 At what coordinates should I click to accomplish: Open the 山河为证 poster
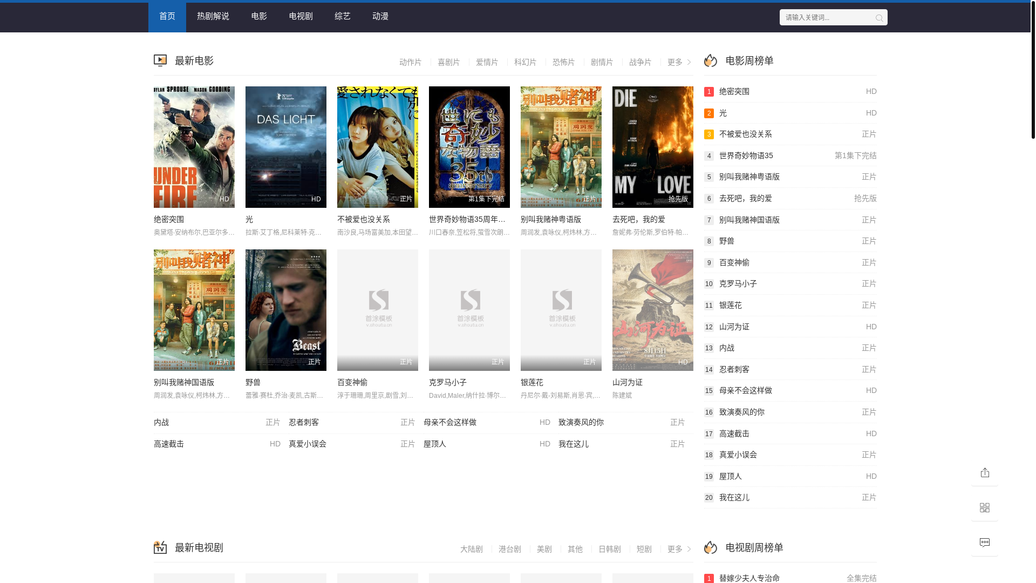(x=653, y=310)
